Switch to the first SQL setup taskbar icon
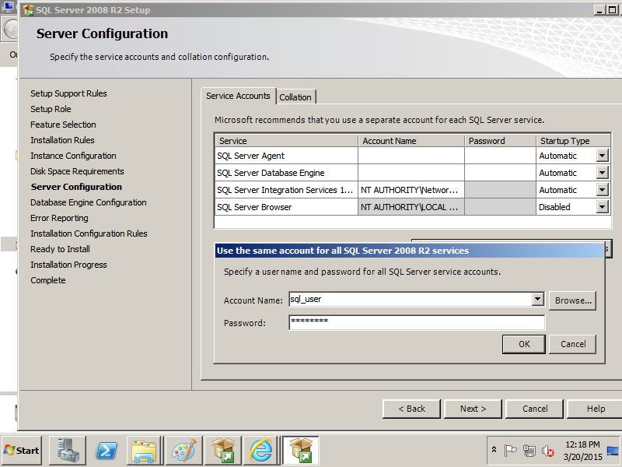Screen dimensions: 622x467 (223, 451)
